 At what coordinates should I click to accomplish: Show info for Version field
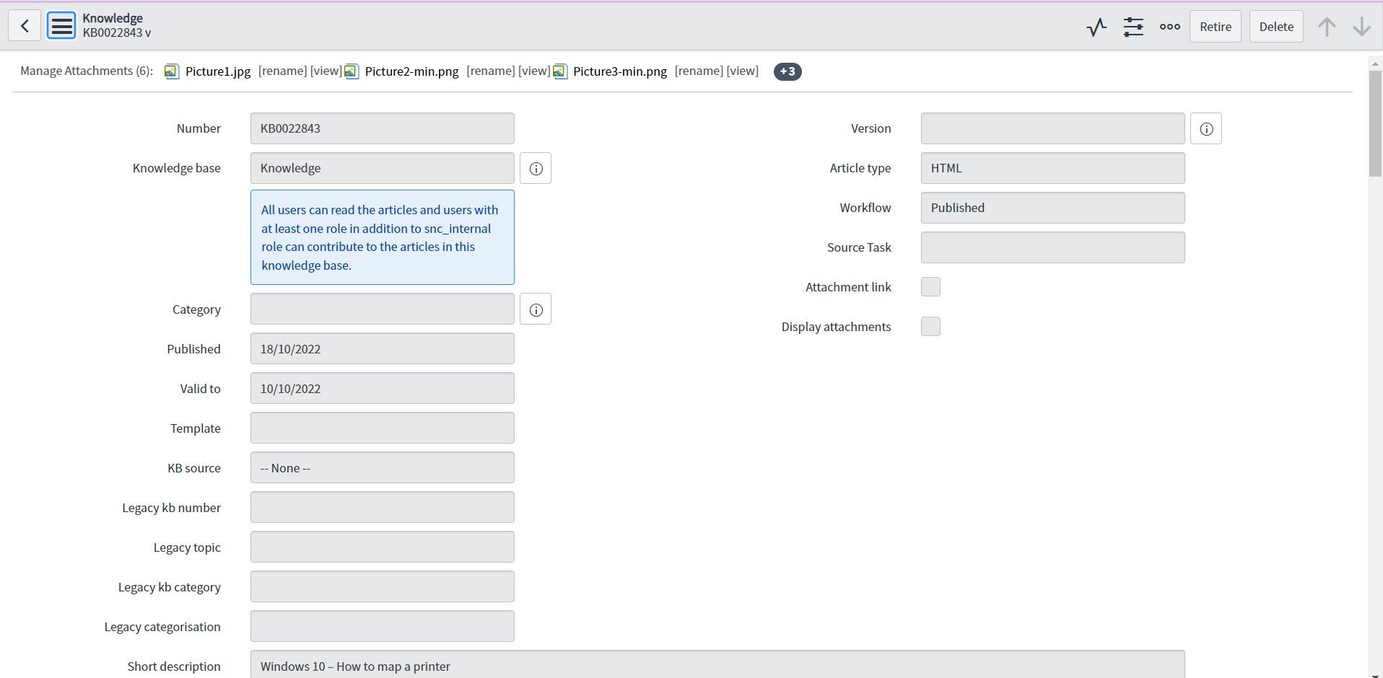(1206, 129)
